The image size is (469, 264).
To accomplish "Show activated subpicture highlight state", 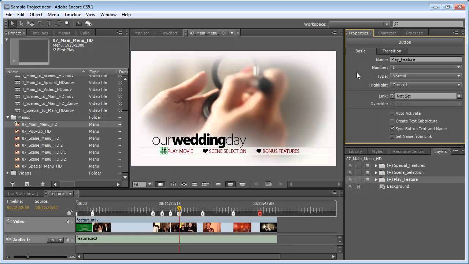I will coord(242,184).
